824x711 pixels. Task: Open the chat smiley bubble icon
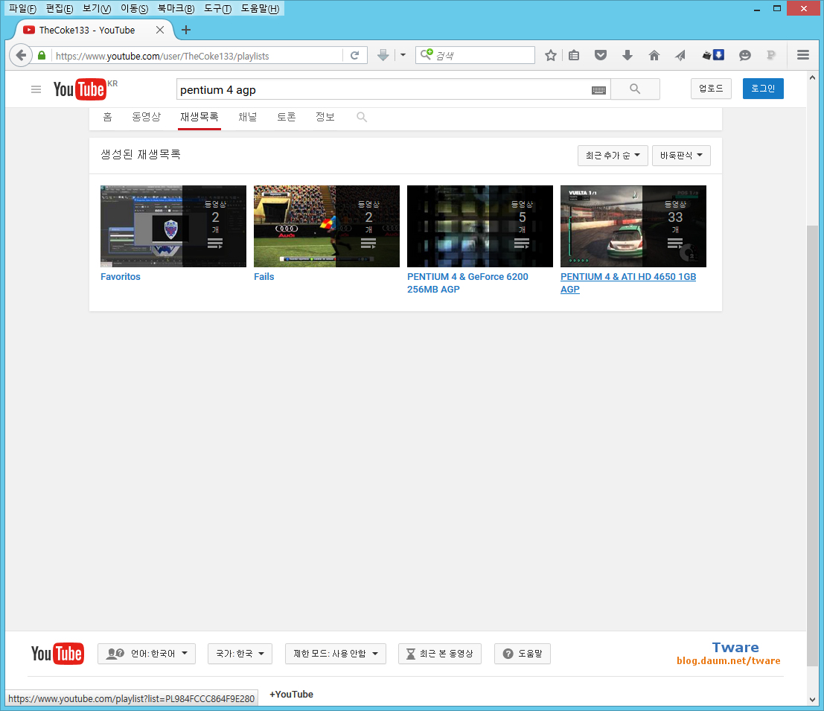coord(744,55)
